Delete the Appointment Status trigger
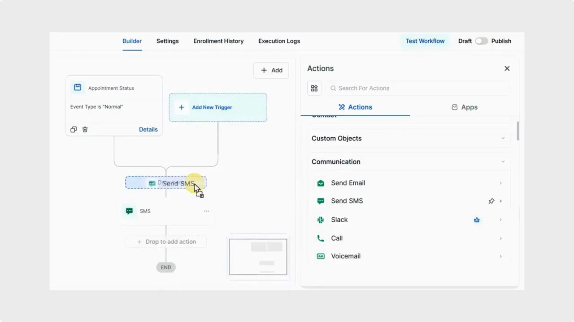Image resolution: width=574 pixels, height=322 pixels. tap(85, 129)
